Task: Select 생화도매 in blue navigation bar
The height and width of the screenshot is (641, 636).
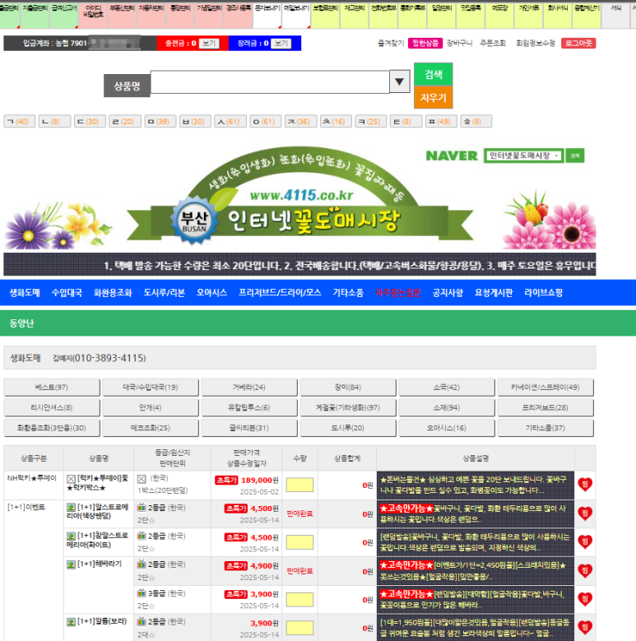Action: (25, 293)
